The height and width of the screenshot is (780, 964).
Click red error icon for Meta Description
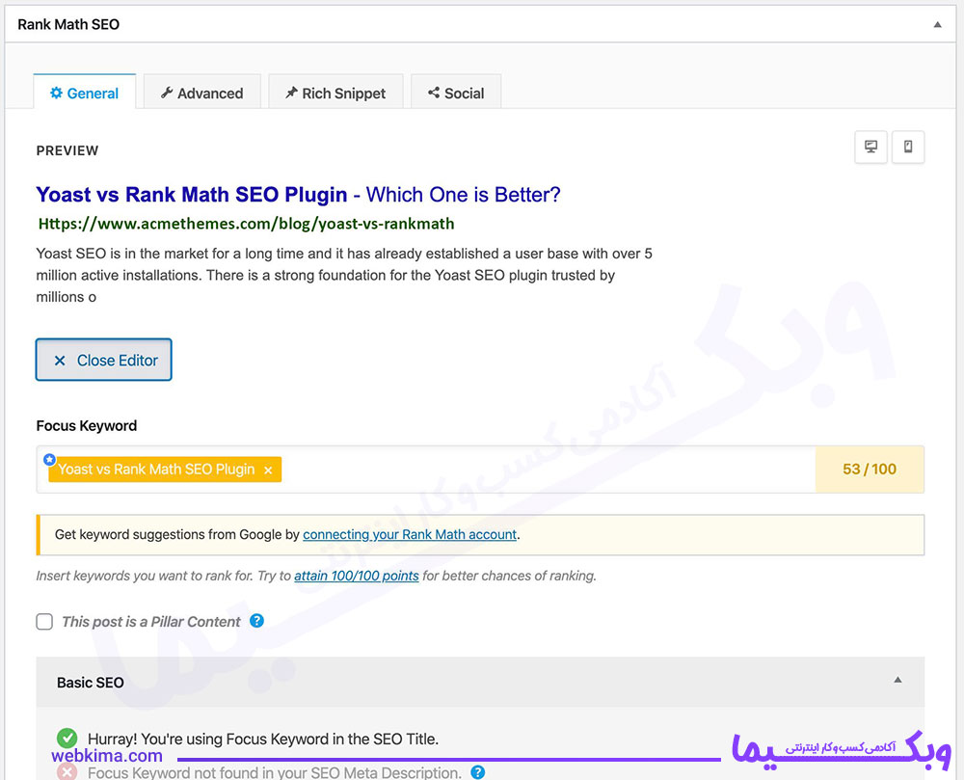(x=67, y=772)
